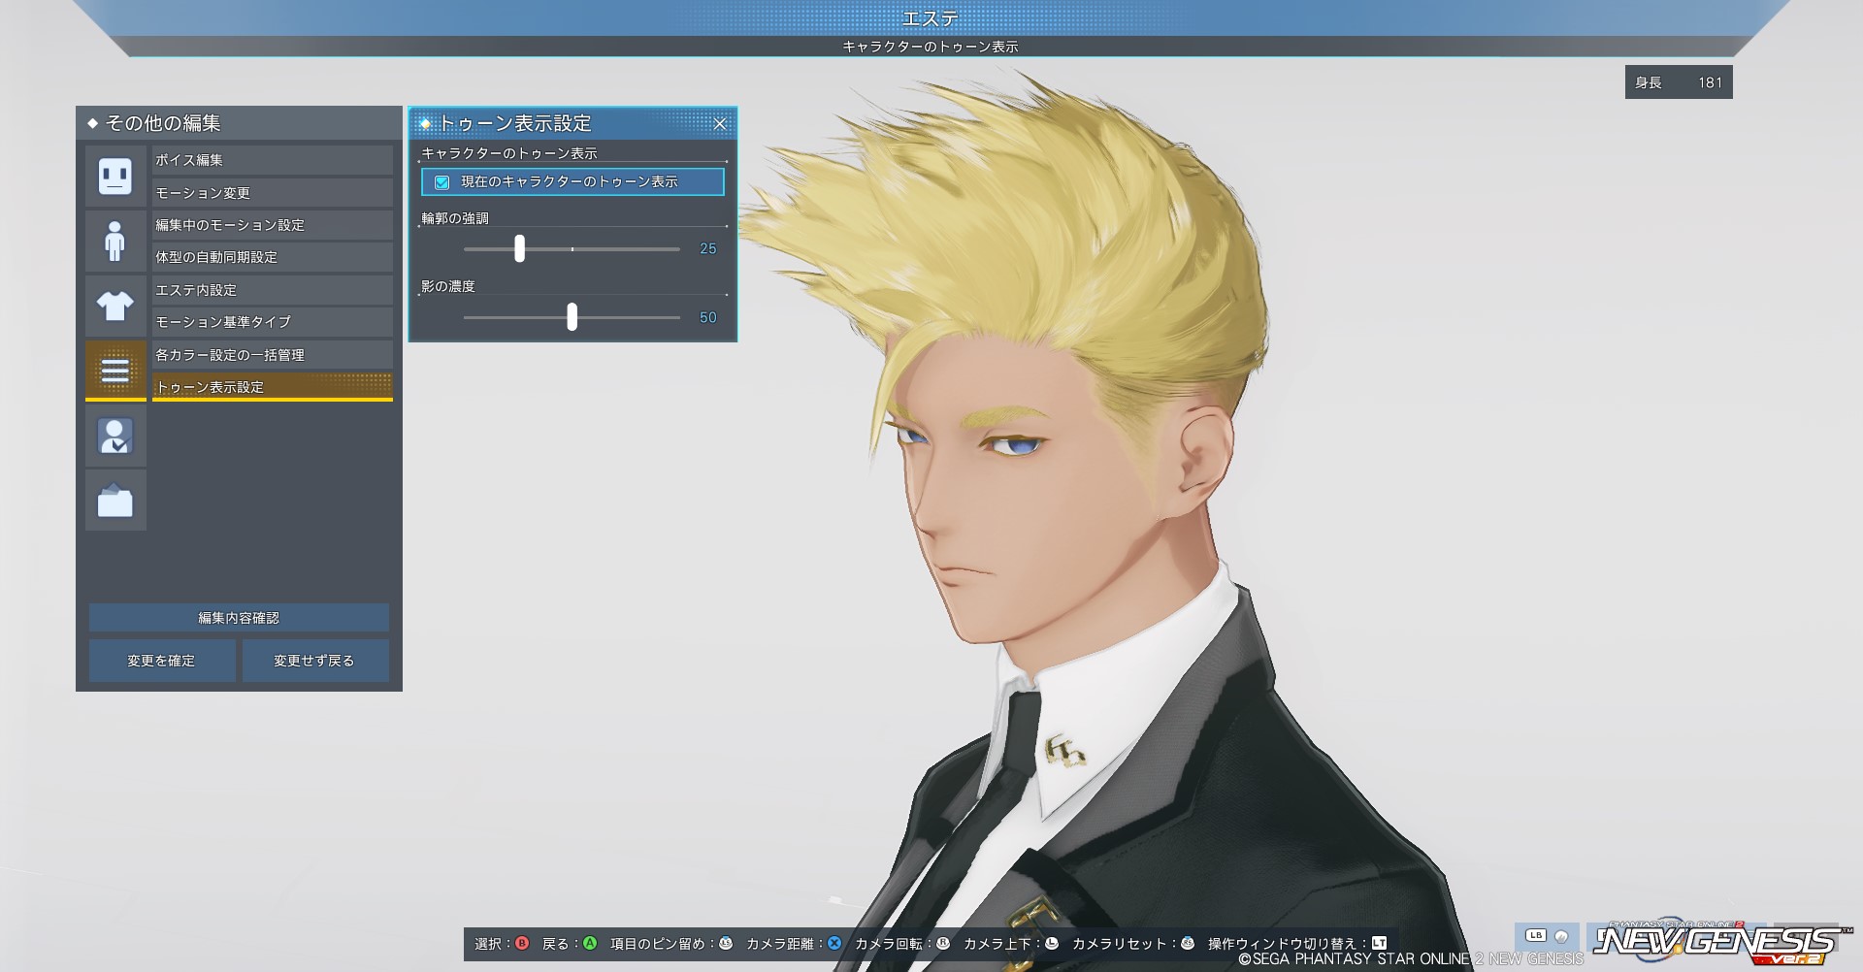
Task: Click the 影の濃度 slider handle
Action: (x=572, y=317)
